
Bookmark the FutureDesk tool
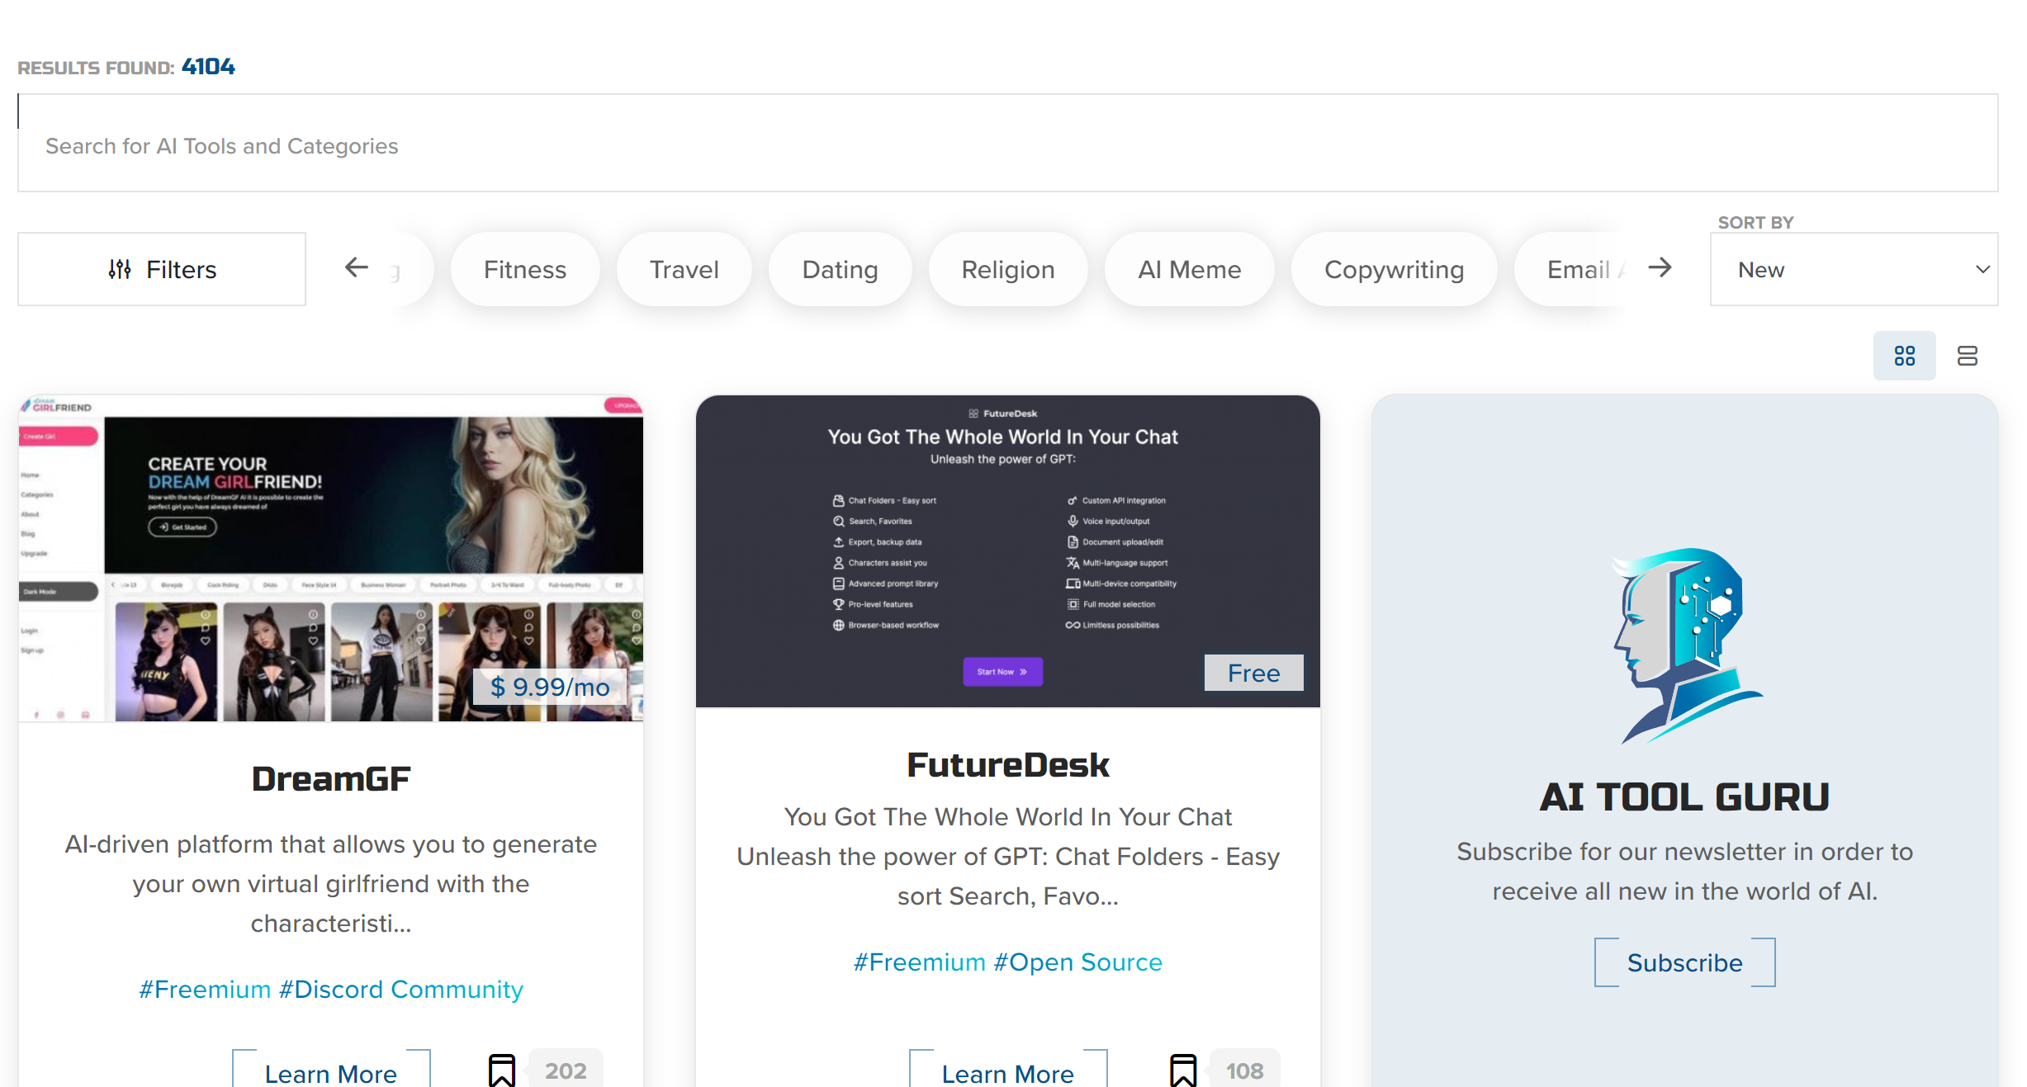click(1183, 1070)
